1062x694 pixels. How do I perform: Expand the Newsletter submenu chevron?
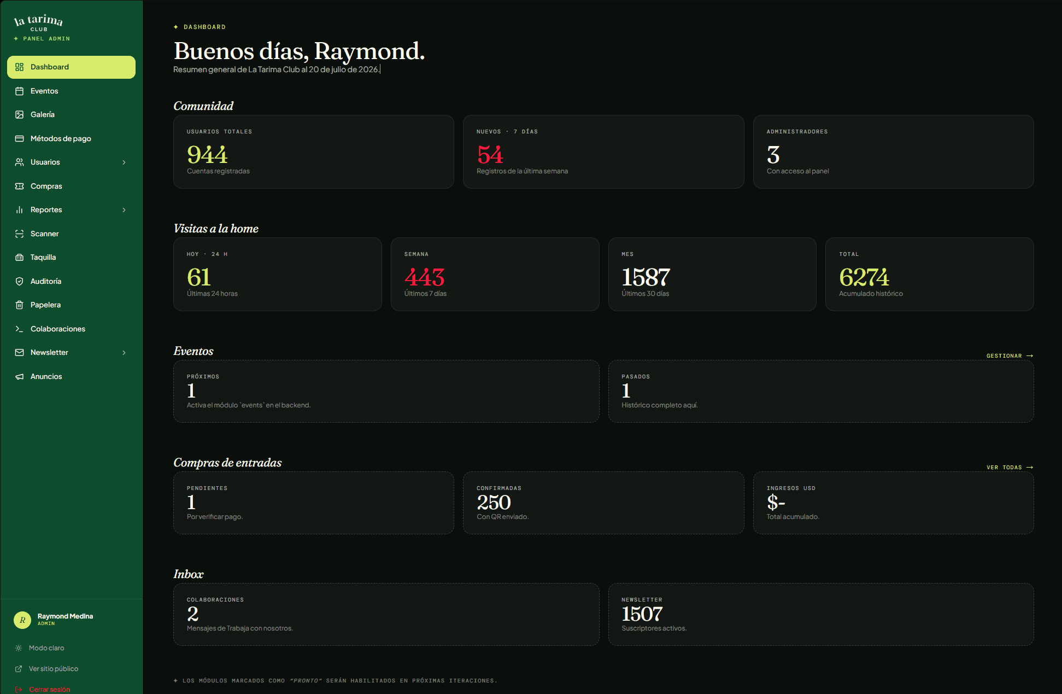[x=124, y=353]
